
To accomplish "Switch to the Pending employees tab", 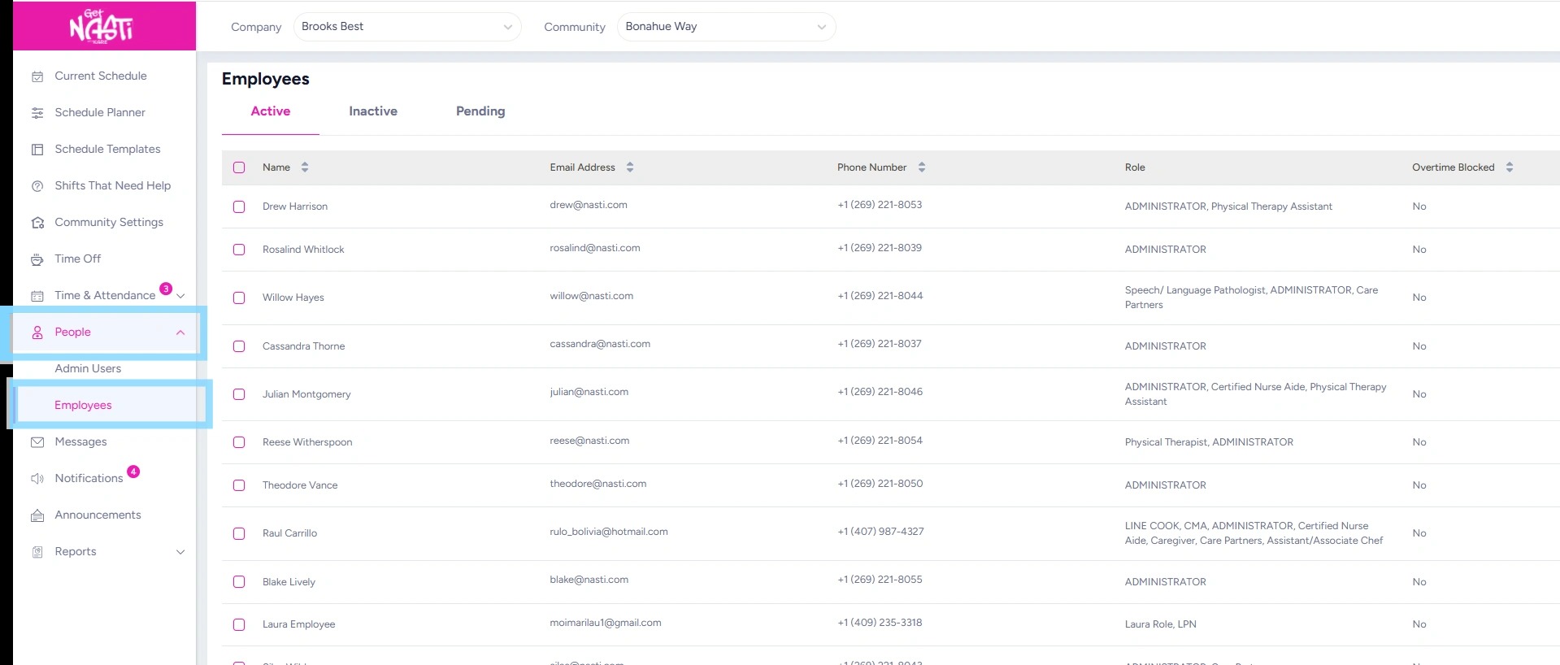I will click(x=480, y=111).
